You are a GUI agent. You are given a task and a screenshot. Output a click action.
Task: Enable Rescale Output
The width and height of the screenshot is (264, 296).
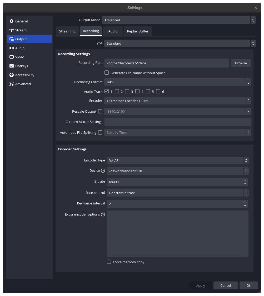[100, 111]
